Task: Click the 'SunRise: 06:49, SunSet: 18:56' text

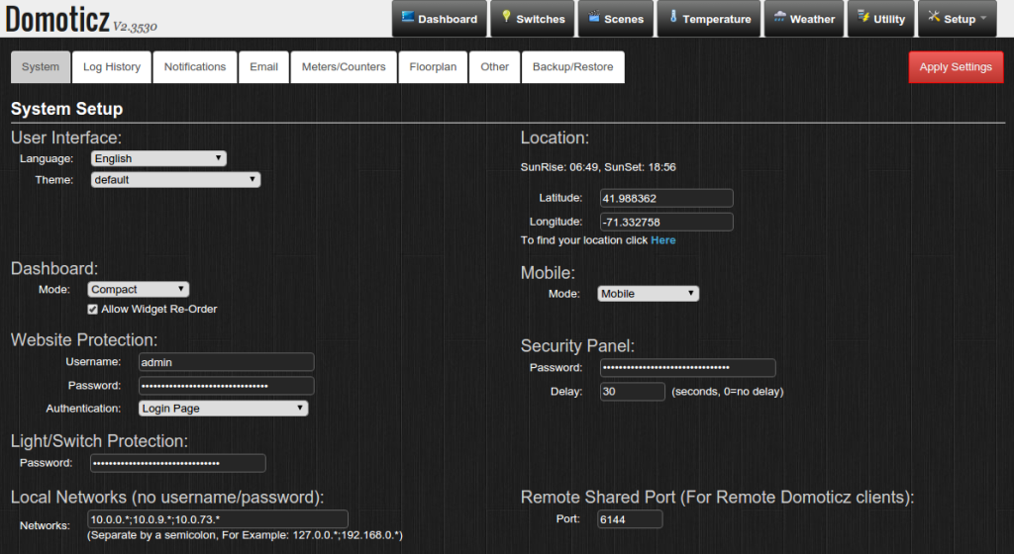Action: (x=598, y=167)
